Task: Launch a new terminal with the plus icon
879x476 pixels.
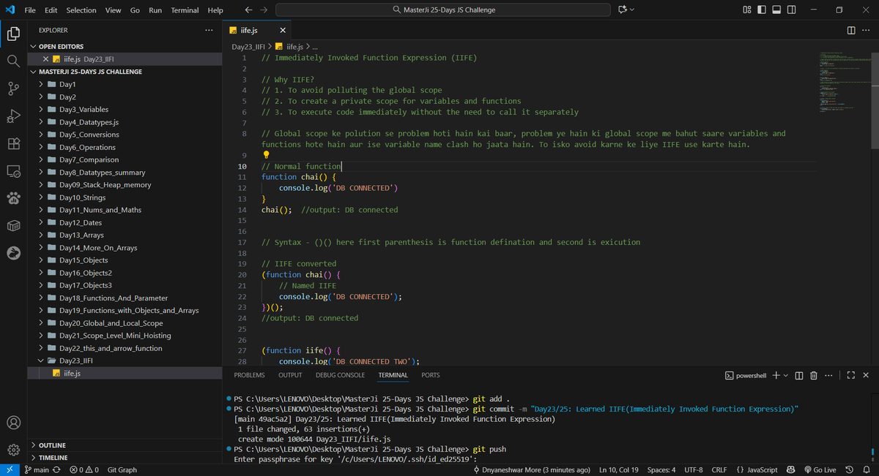Action: [x=776, y=375]
